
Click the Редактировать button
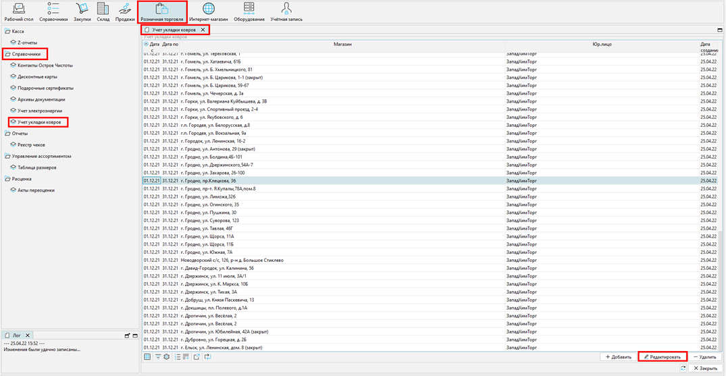[662, 357]
